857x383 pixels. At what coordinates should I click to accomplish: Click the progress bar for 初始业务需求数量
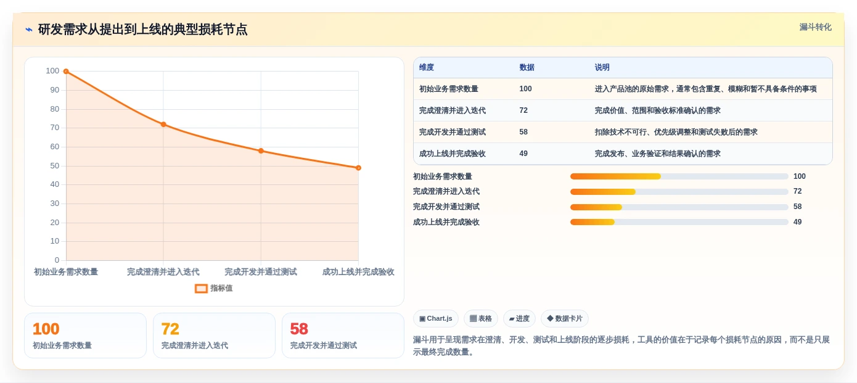tap(679, 176)
